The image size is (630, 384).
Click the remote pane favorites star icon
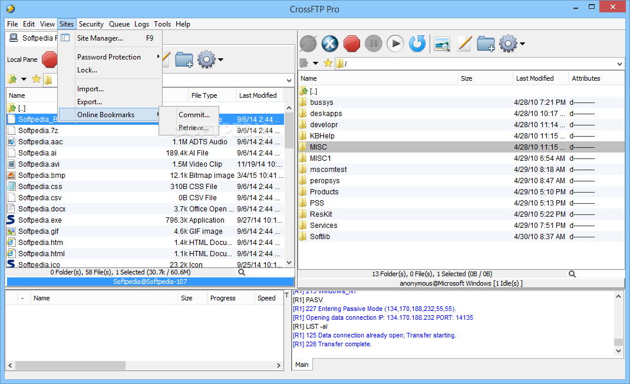pyautogui.click(x=328, y=63)
